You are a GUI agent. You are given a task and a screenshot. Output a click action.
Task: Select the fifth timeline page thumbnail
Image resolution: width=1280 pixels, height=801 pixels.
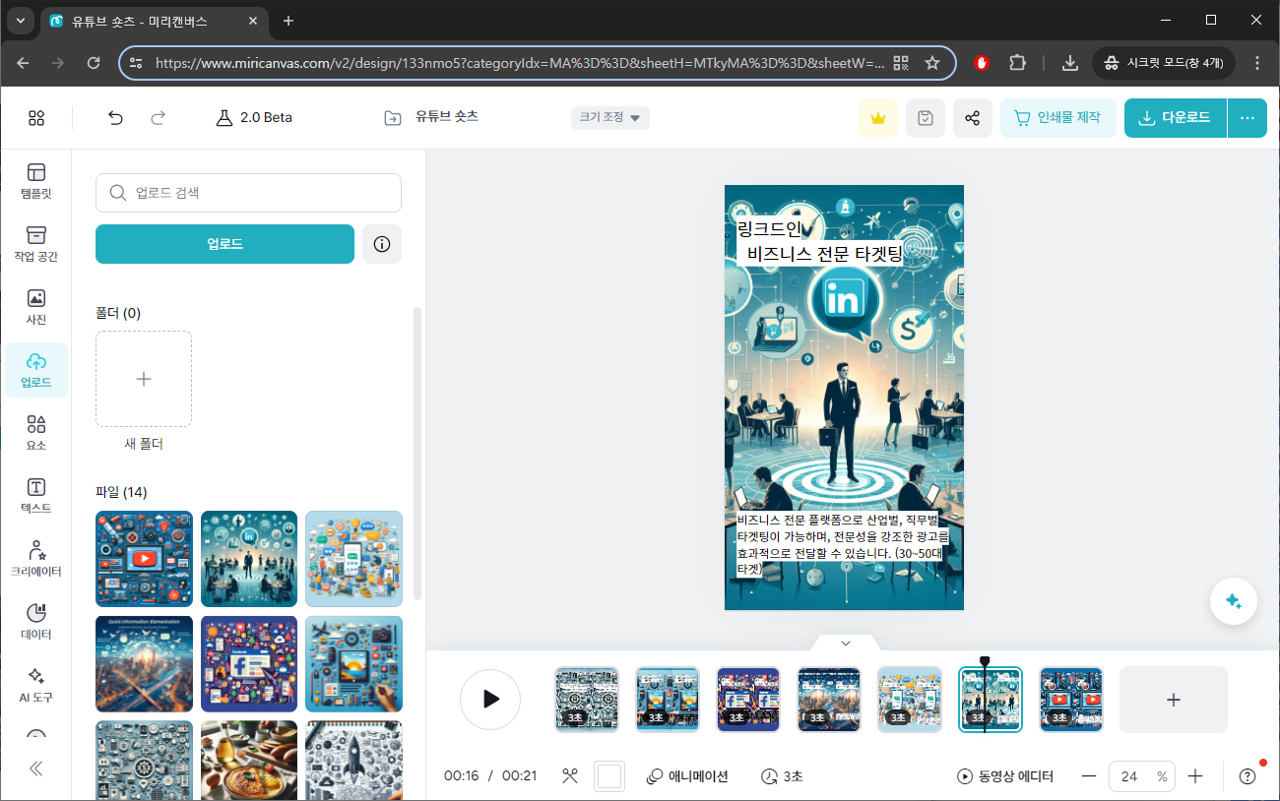pyautogui.click(x=910, y=700)
